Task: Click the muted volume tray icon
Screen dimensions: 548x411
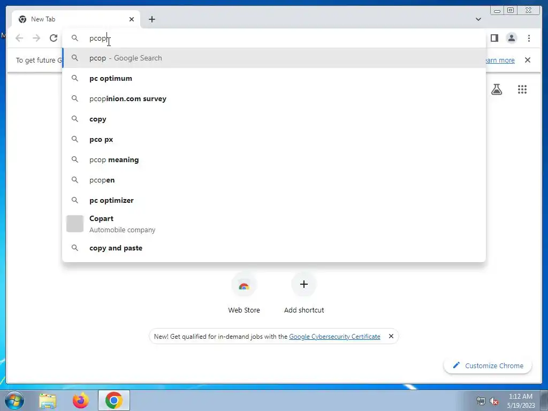Action: click(x=494, y=401)
